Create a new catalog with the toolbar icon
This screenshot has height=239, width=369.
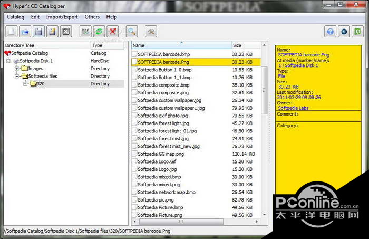coord(11,31)
